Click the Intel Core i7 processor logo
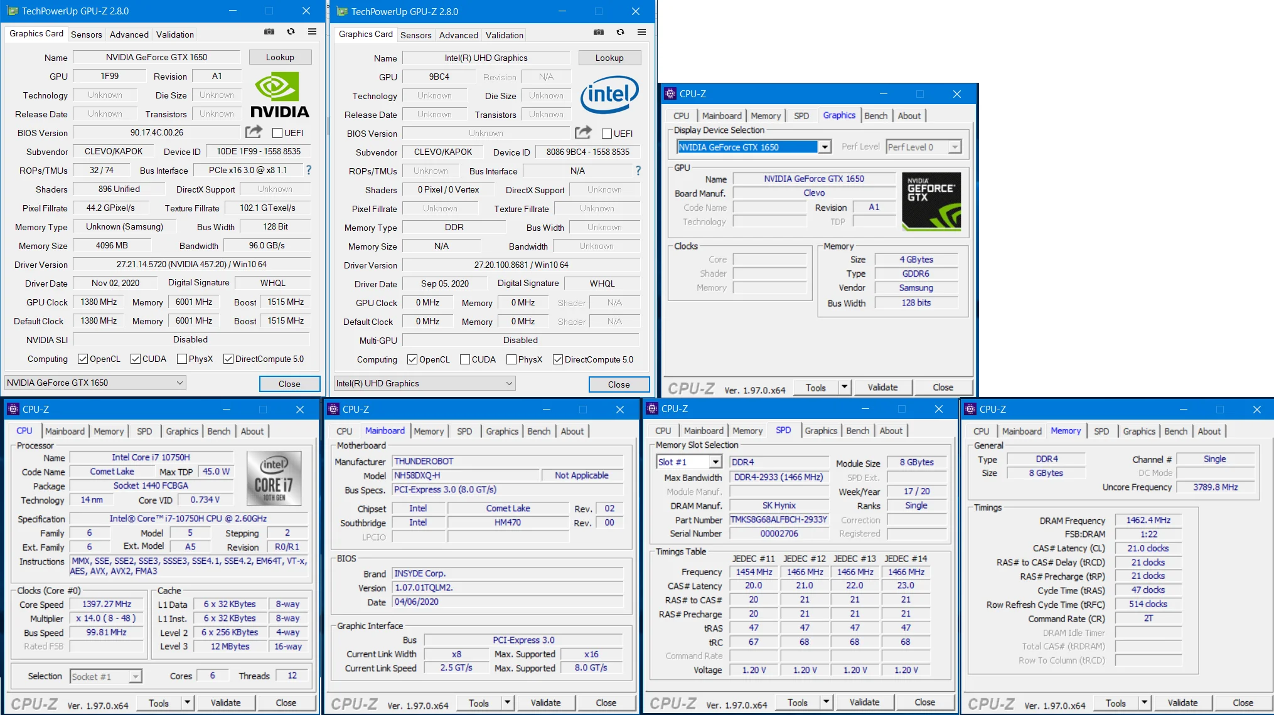Screen dimensions: 1274x715 pos(274,479)
